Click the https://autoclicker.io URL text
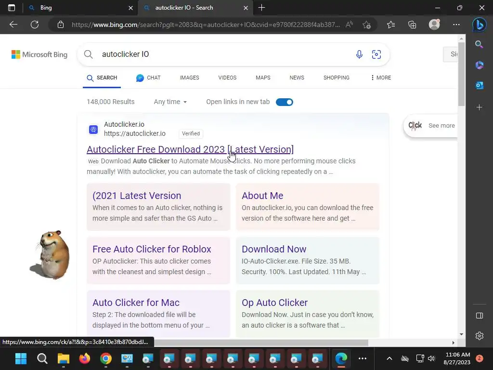Viewport: 493px width, 370px height. (x=135, y=133)
